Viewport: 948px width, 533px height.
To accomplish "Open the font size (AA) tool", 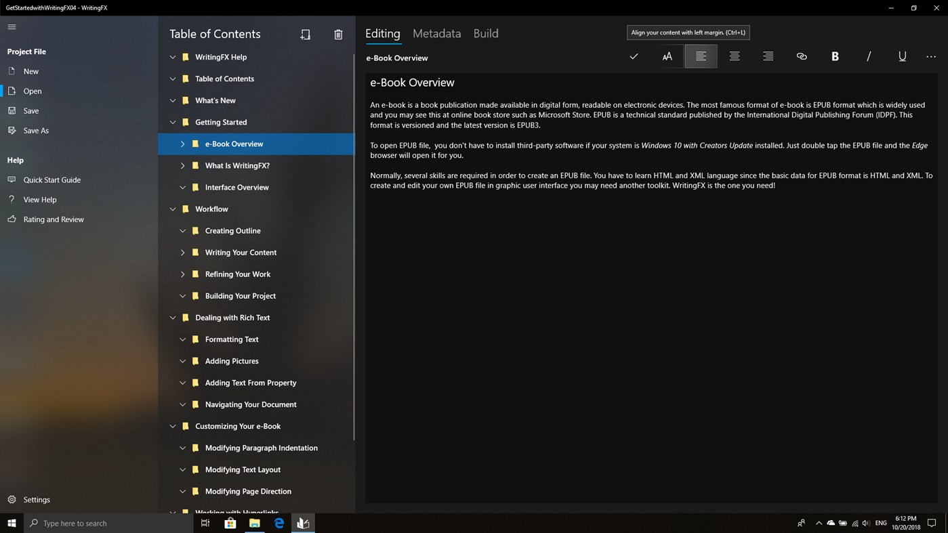I will pyautogui.click(x=667, y=56).
